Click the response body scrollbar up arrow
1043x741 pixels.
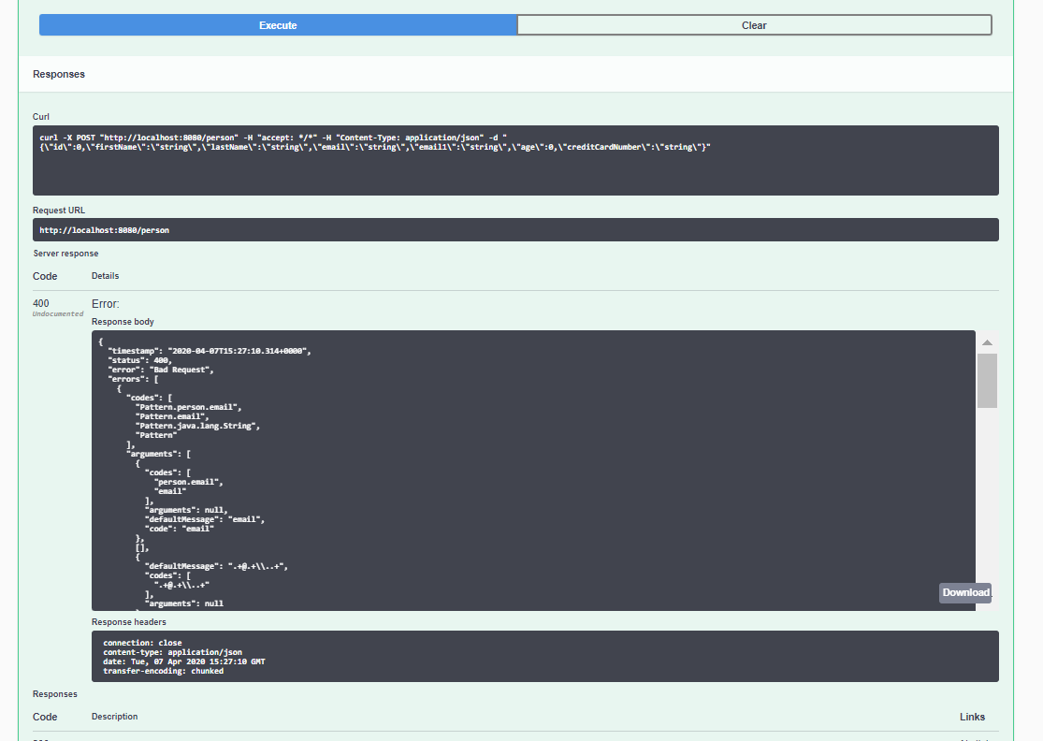coord(986,342)
